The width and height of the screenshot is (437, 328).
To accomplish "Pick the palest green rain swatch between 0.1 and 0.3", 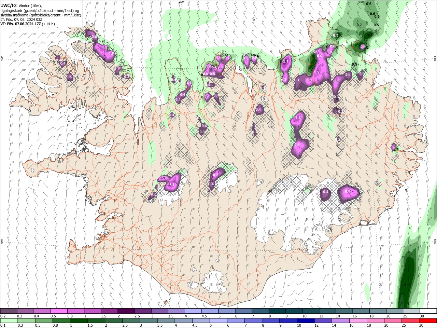I will [x=9, y=320].
